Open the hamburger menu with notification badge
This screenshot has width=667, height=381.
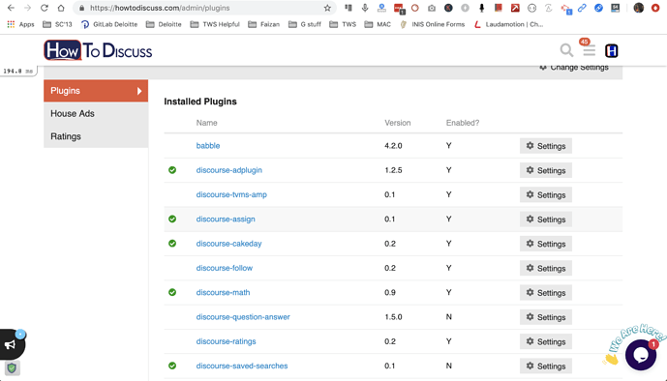(589, 49)
